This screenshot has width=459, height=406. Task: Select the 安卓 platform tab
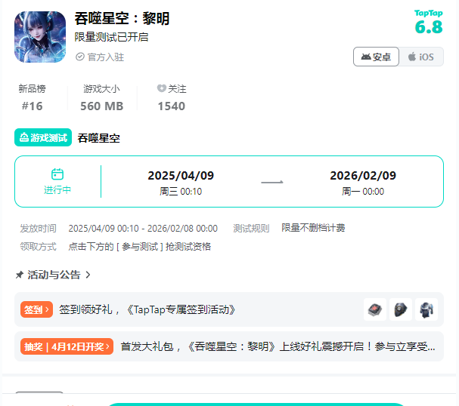(x=376, y=57)
